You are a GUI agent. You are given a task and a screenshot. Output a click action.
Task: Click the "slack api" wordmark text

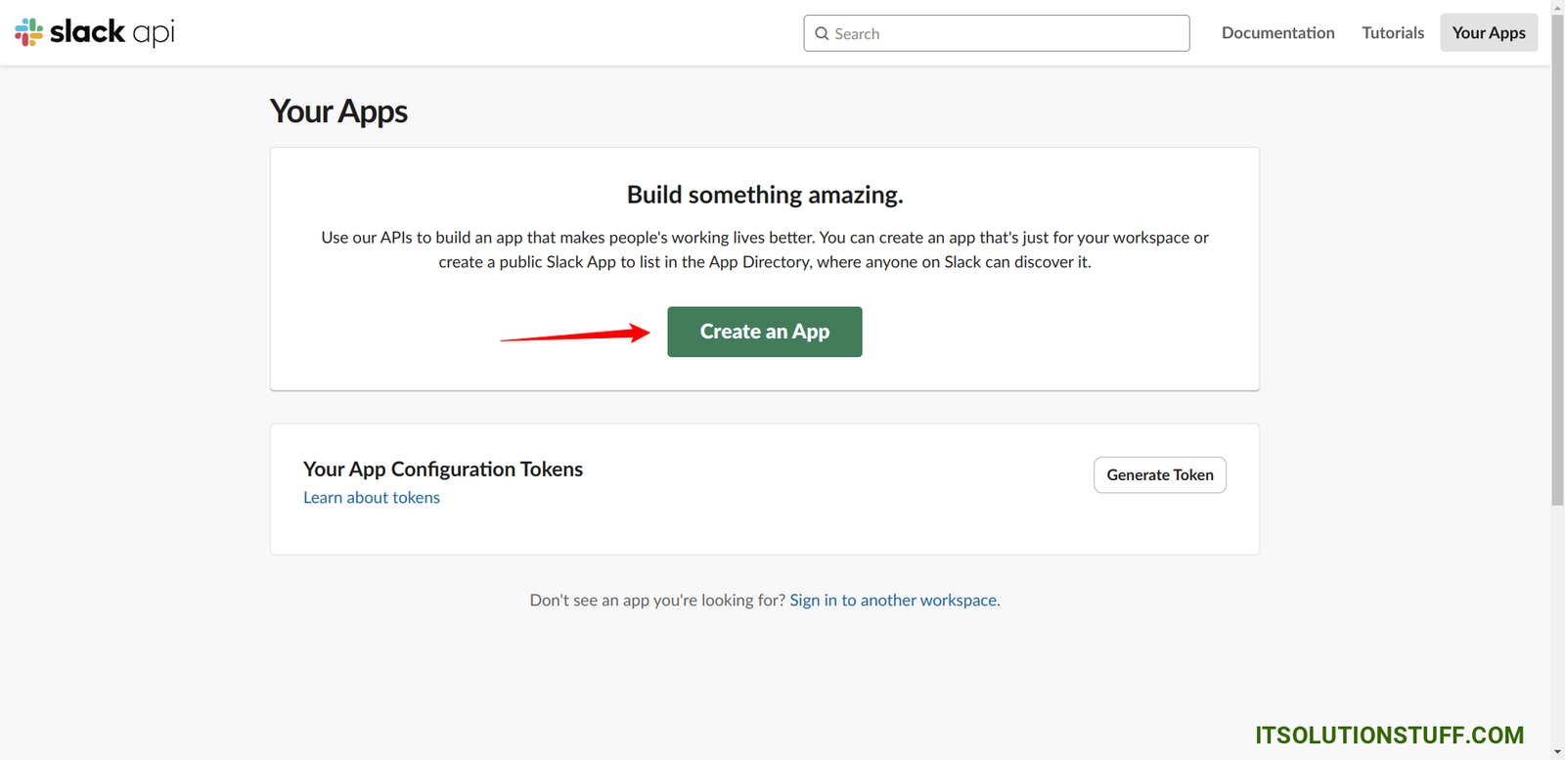coord(112,32)
